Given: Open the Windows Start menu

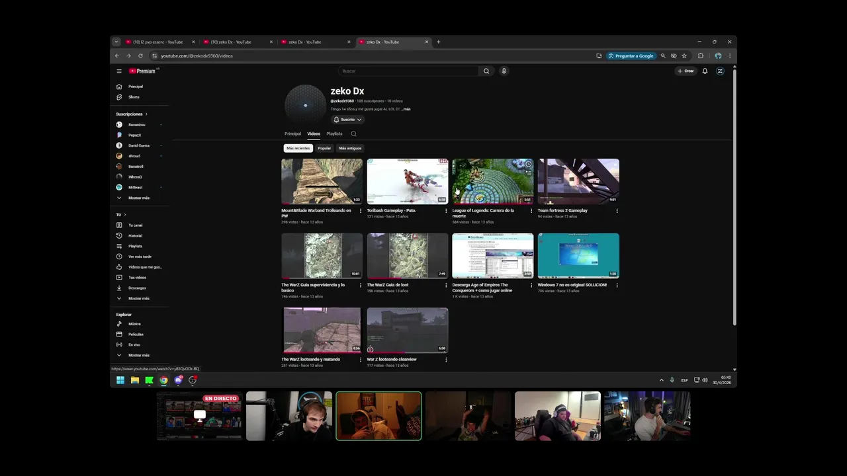Looking at the screenshot, I should (120, 380).
